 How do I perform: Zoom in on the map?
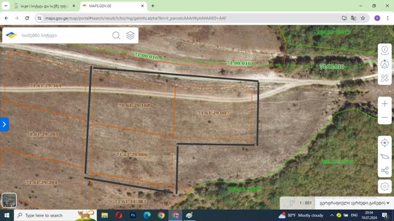[x=384, y=103]
